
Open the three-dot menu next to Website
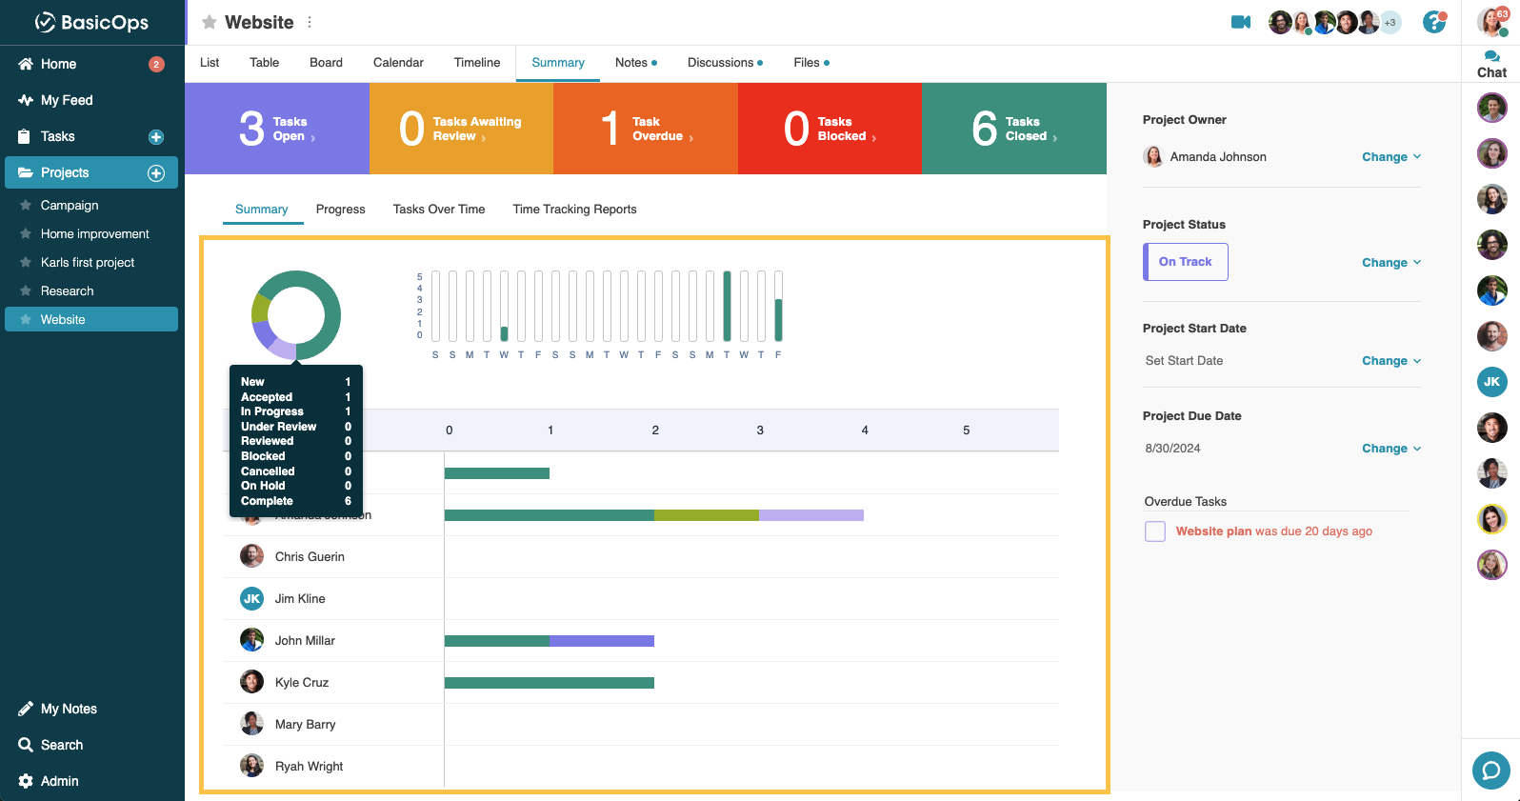coord(310,22)
